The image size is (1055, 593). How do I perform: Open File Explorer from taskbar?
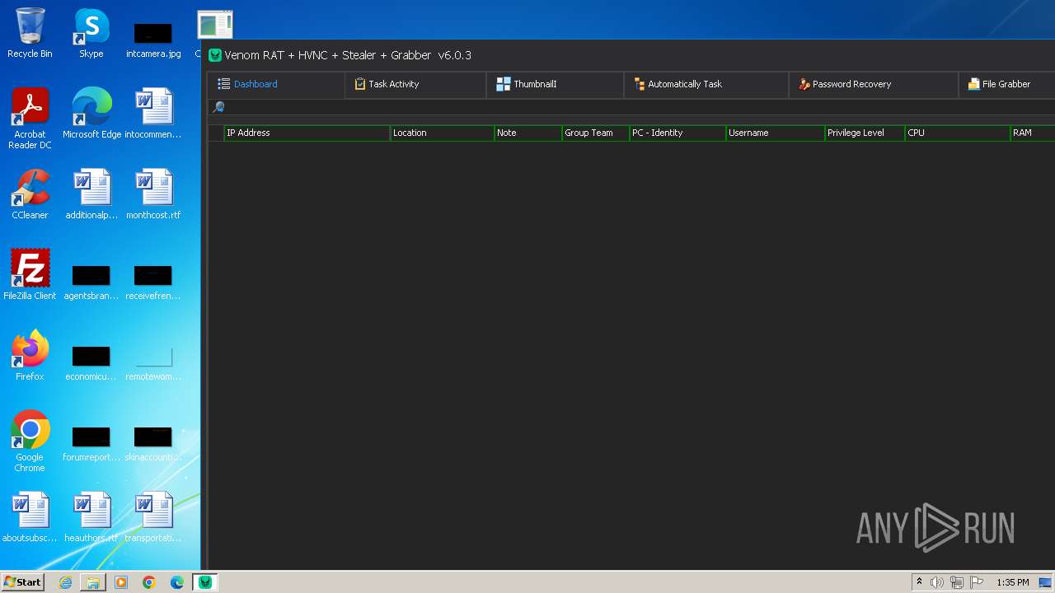[93, 582]
